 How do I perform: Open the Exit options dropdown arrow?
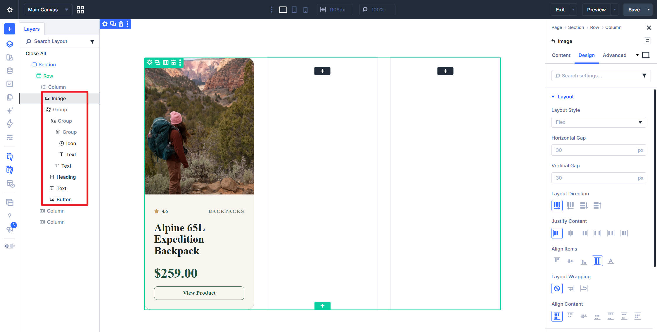click(x=573, y=10)
